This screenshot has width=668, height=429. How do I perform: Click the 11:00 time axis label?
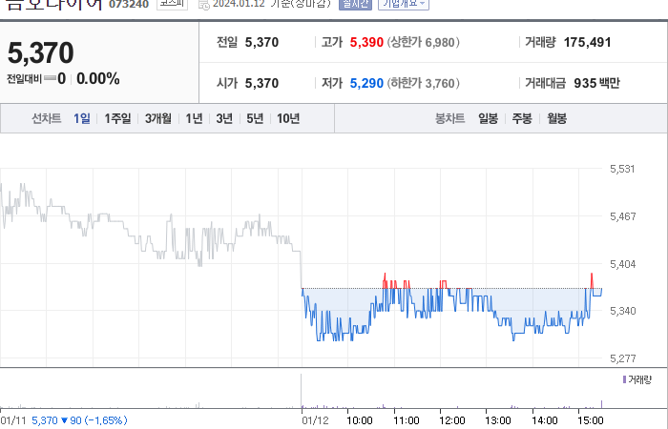[406, 420]
